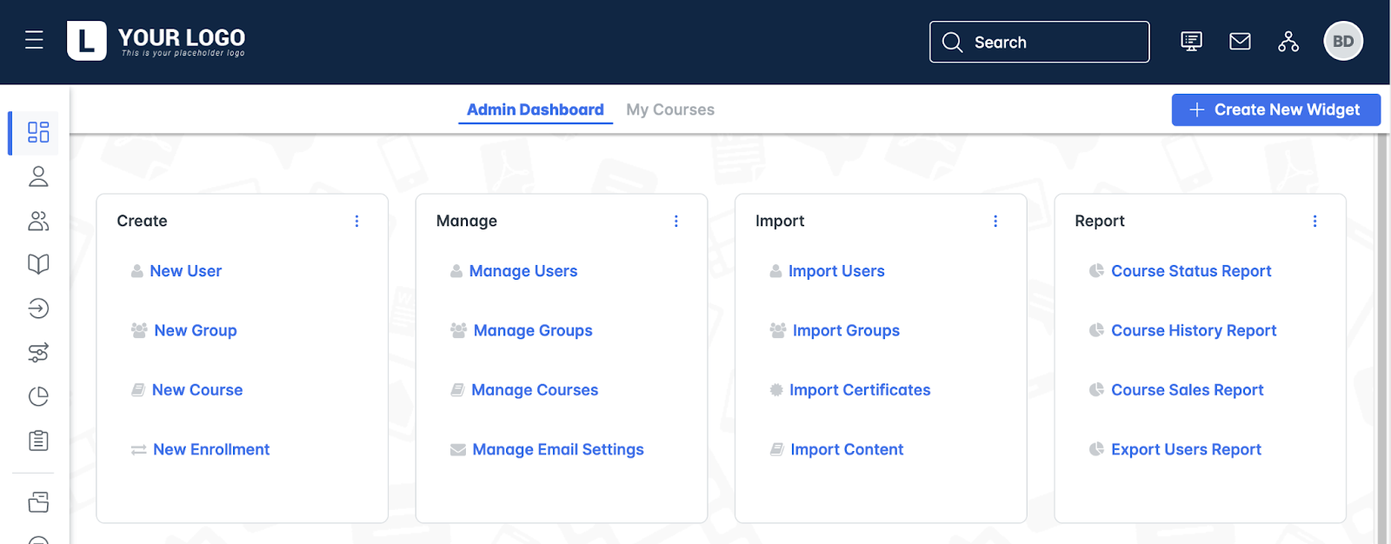Open the Import widget kebab menu
The width and height of the screenshot is (1391, 544).
(x=995, y=222)
